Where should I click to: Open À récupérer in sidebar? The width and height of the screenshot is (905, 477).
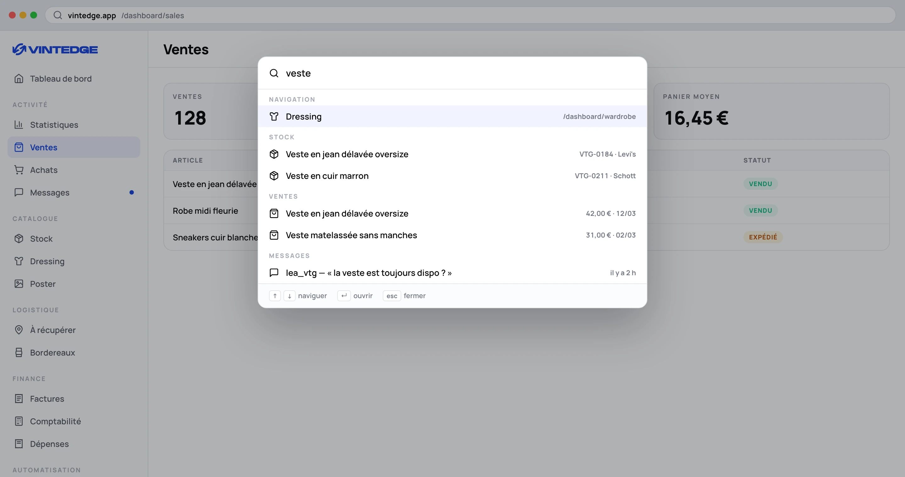pyautogui.click(x=74, y=330)
